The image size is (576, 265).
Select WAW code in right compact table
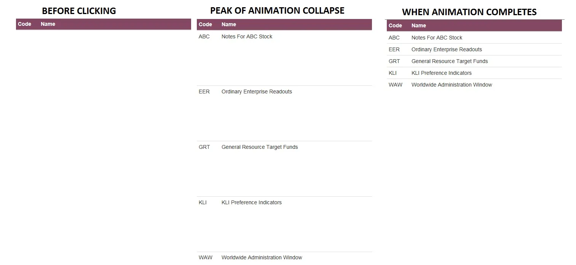[396, 85]
